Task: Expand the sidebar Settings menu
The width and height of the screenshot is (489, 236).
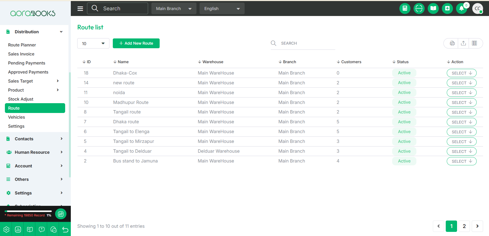Action: (35, 193)
